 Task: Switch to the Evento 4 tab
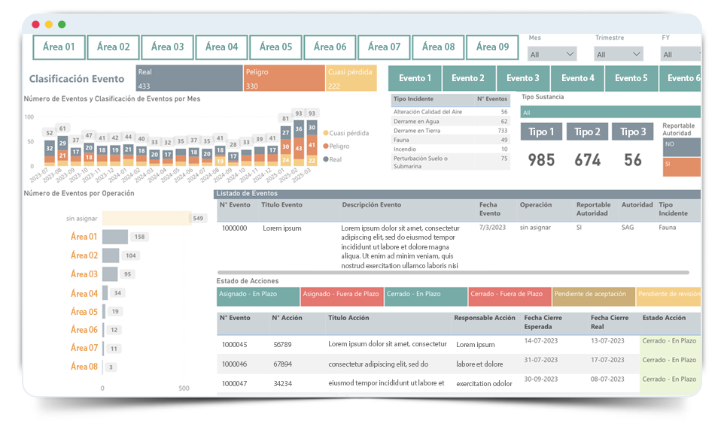point(577,78)
